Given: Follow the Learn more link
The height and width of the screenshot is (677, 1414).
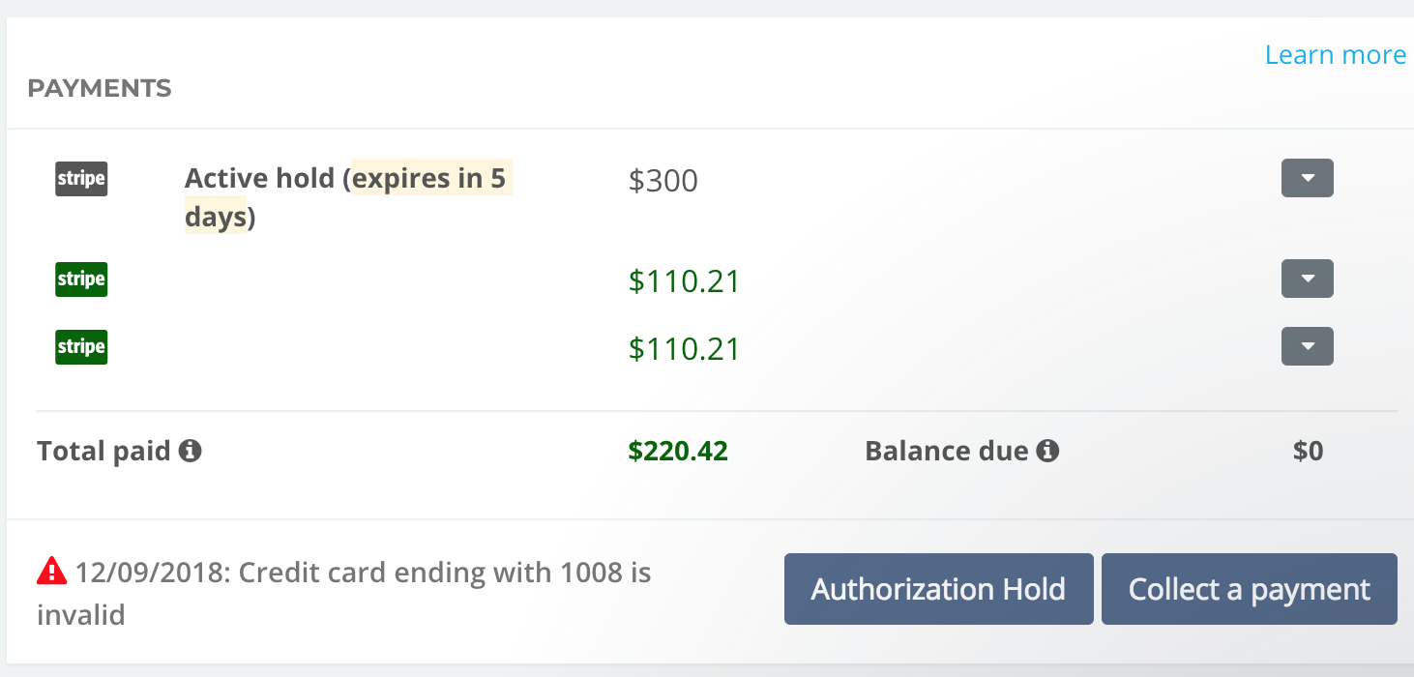Looking at the screenshot, I should point(1336,55).
